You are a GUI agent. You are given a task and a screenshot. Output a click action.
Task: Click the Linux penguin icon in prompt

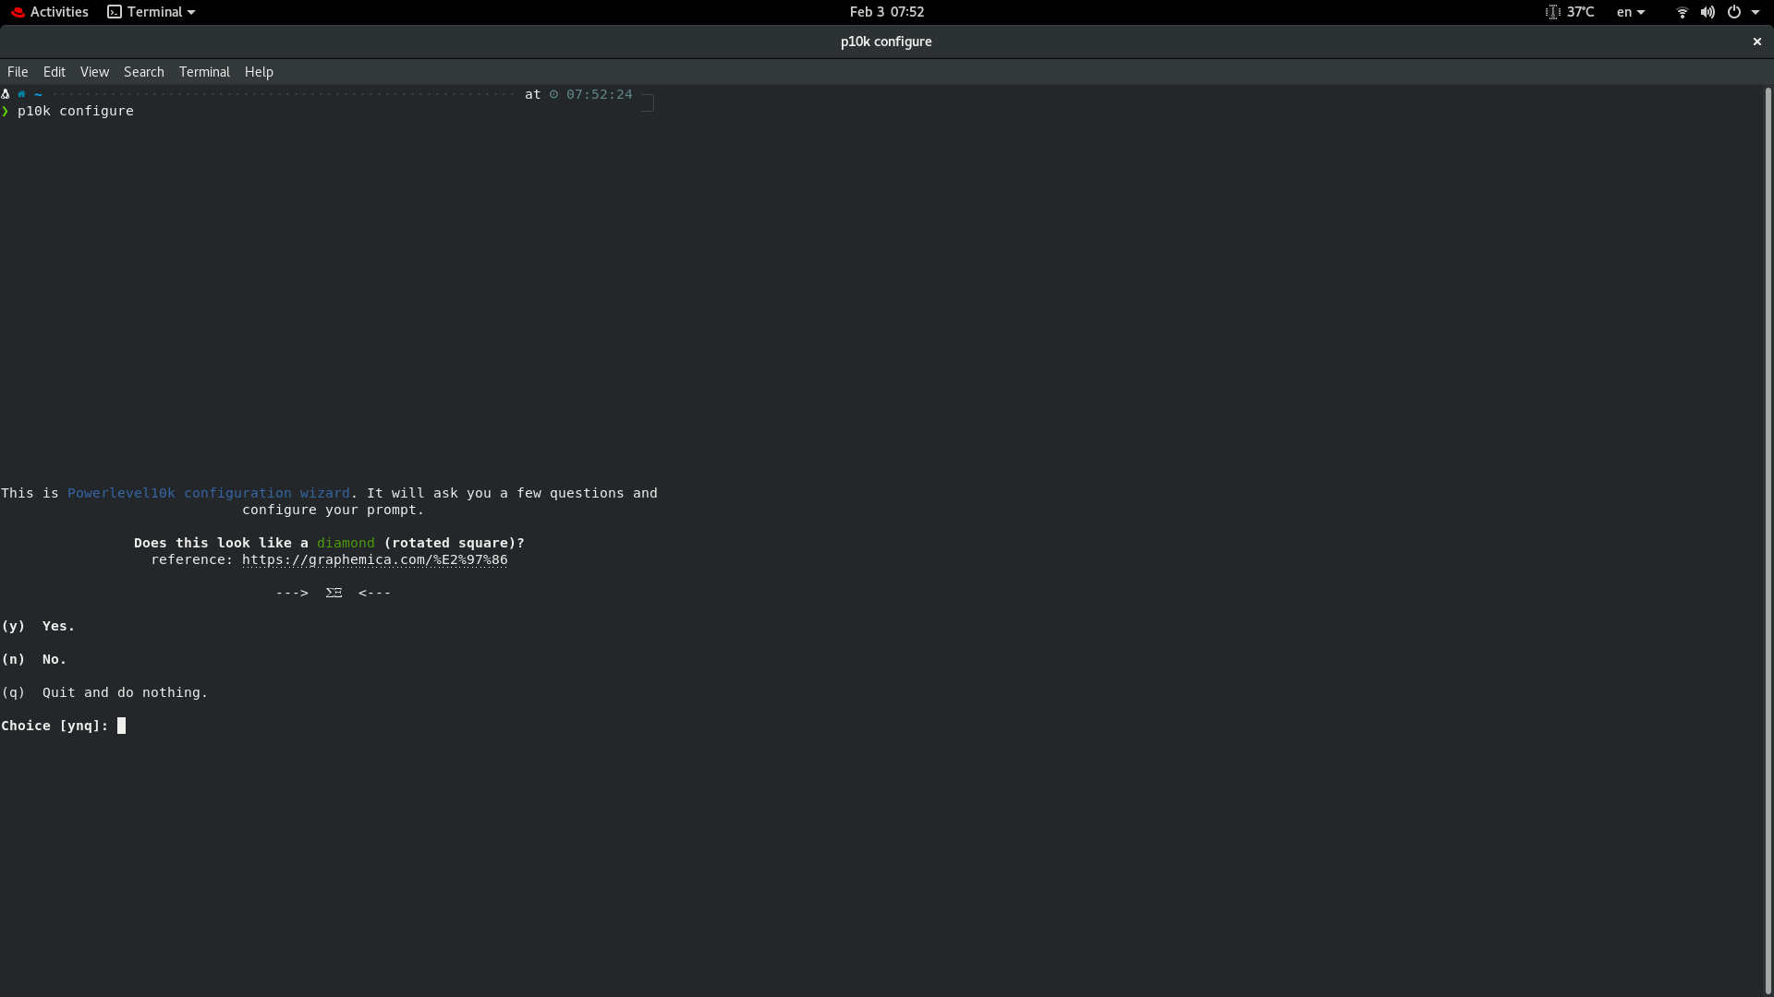pyautogui.click(x=6, y=94)
